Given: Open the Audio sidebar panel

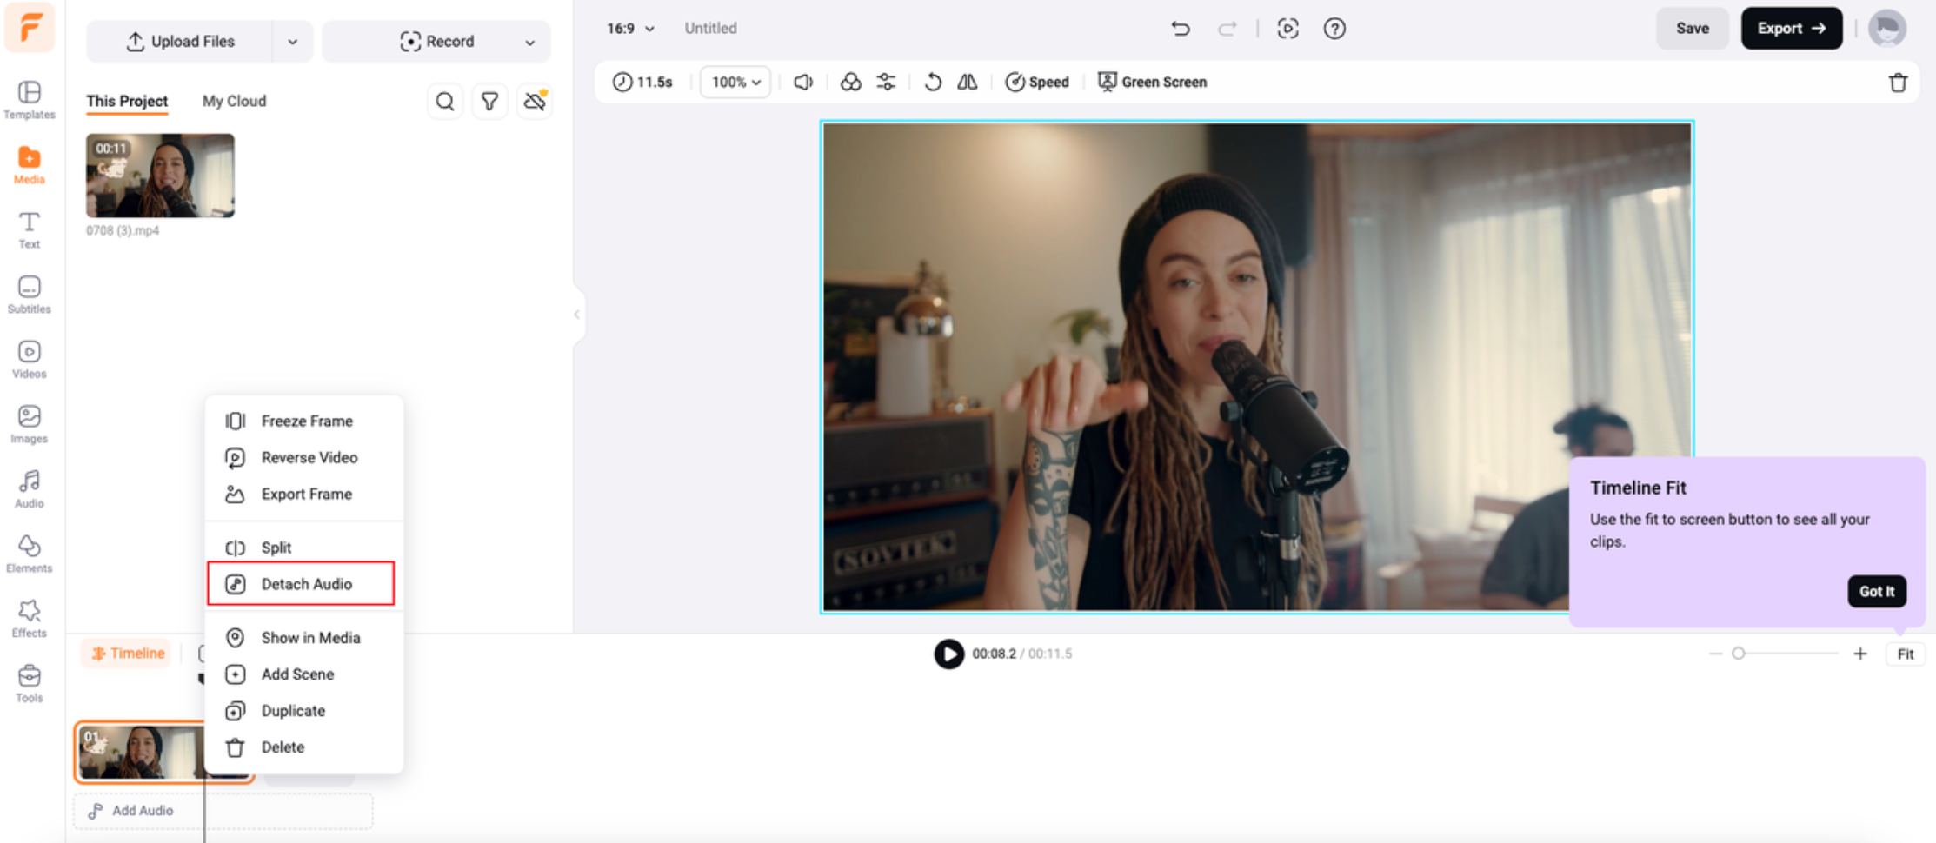Looking at the screenshot, I should pyautogui.click(x=30, y=488).
